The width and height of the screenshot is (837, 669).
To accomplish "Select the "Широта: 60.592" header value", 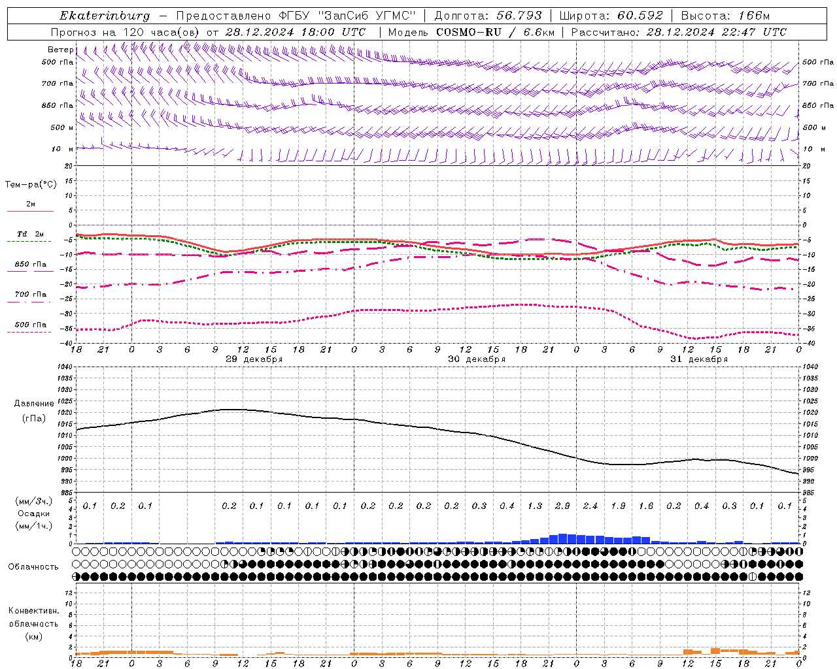I will click(x=611, y=16).
